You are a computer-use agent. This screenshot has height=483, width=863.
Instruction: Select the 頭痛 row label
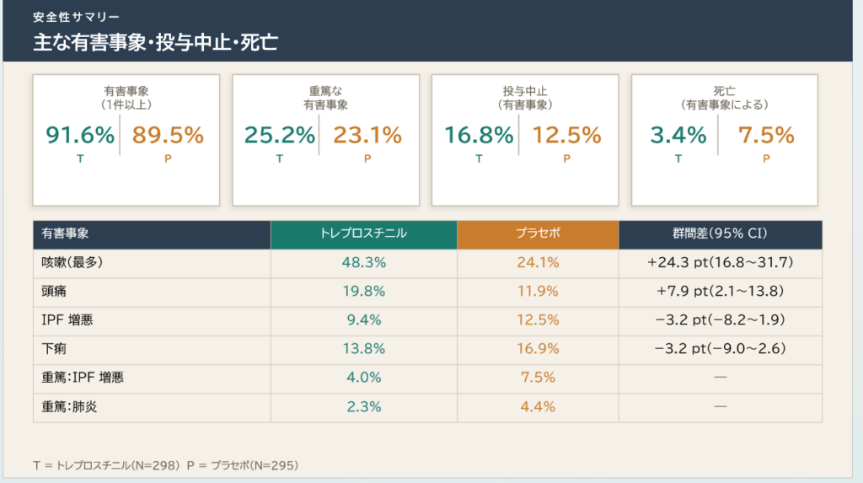coord(54,291)
